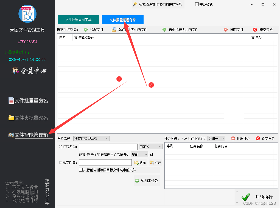Click the folder icon for 添加文件夹中的文件
This screenshot has height=208, width=280.
[x=114, y=30]
